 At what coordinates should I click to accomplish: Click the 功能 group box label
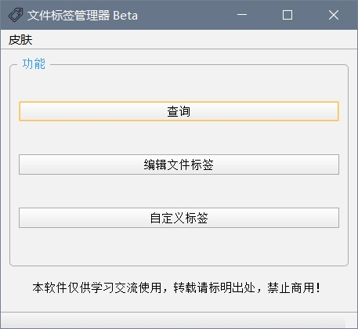34,64
